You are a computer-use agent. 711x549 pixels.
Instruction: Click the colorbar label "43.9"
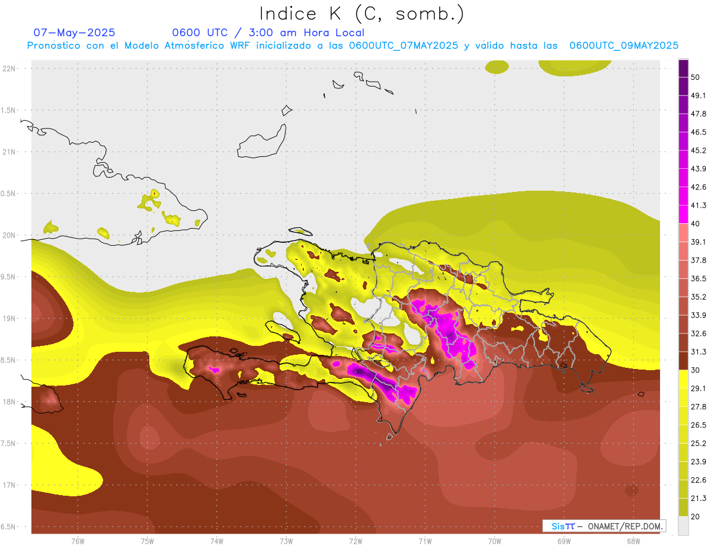[x=699, y=169]
